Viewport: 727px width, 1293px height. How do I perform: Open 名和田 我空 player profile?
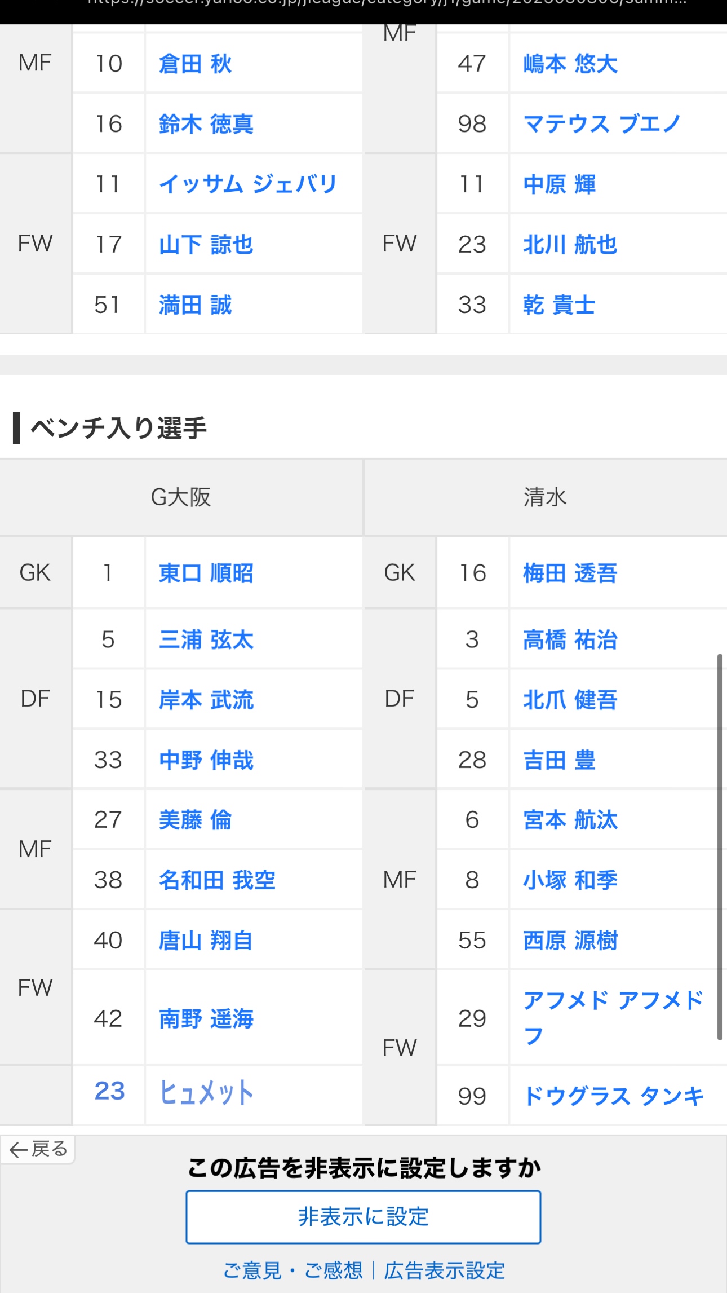[x=217, y=880]
